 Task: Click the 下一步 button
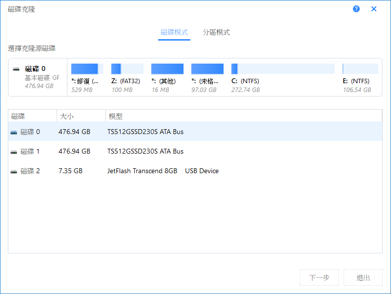(x=319, y=277)
